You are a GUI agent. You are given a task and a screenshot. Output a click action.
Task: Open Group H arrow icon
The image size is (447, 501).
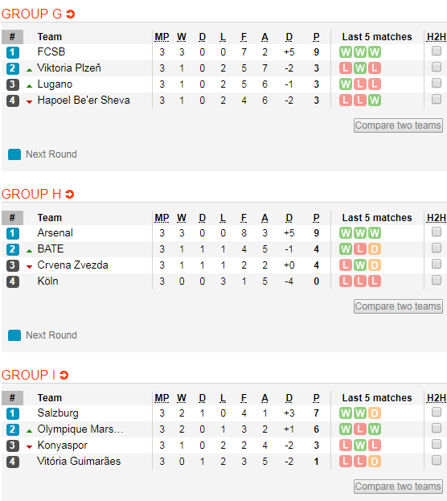pos(70,195)
